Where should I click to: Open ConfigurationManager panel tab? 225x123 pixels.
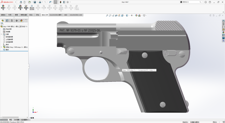pos(12,21)
